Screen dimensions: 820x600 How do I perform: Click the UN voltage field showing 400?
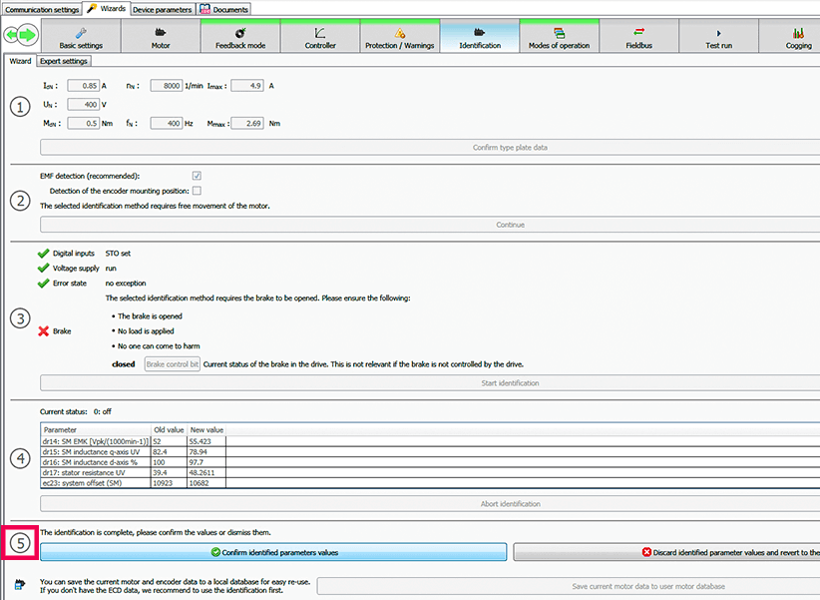83,105
